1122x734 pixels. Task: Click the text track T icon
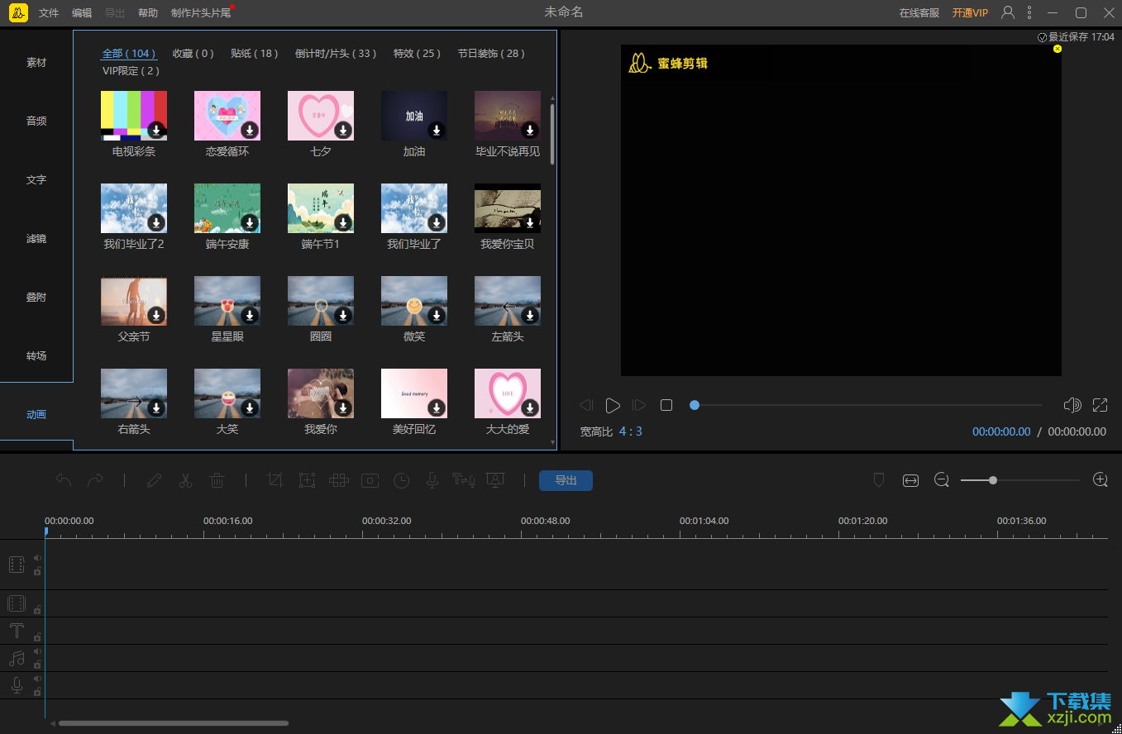(x=17, y=632)
